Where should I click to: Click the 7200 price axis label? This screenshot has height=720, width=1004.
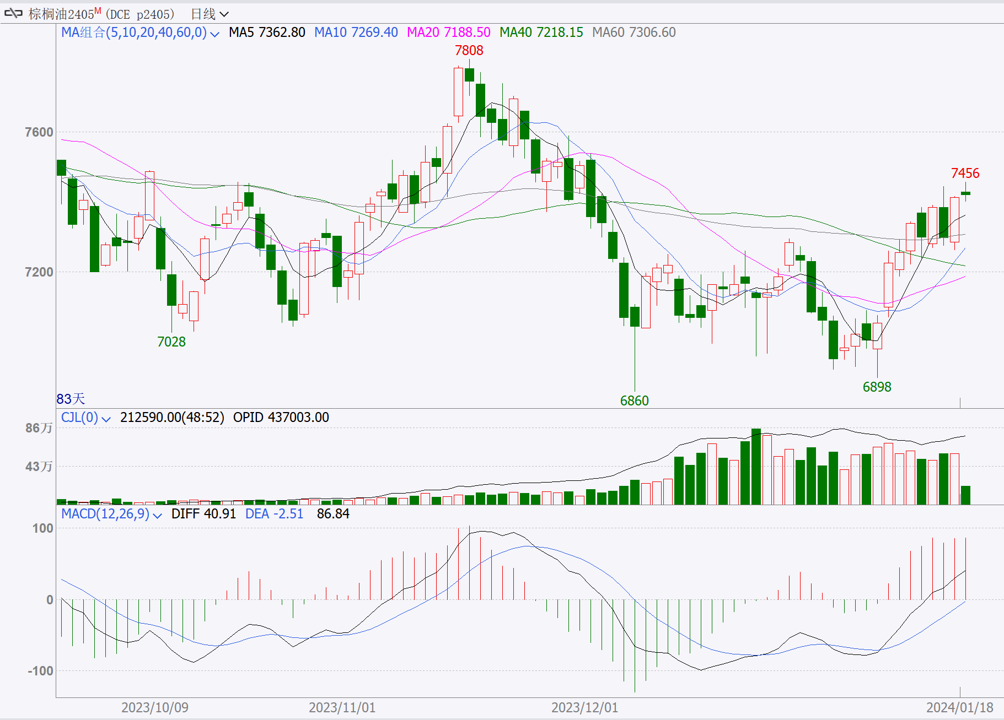click(x=39, y=272)
